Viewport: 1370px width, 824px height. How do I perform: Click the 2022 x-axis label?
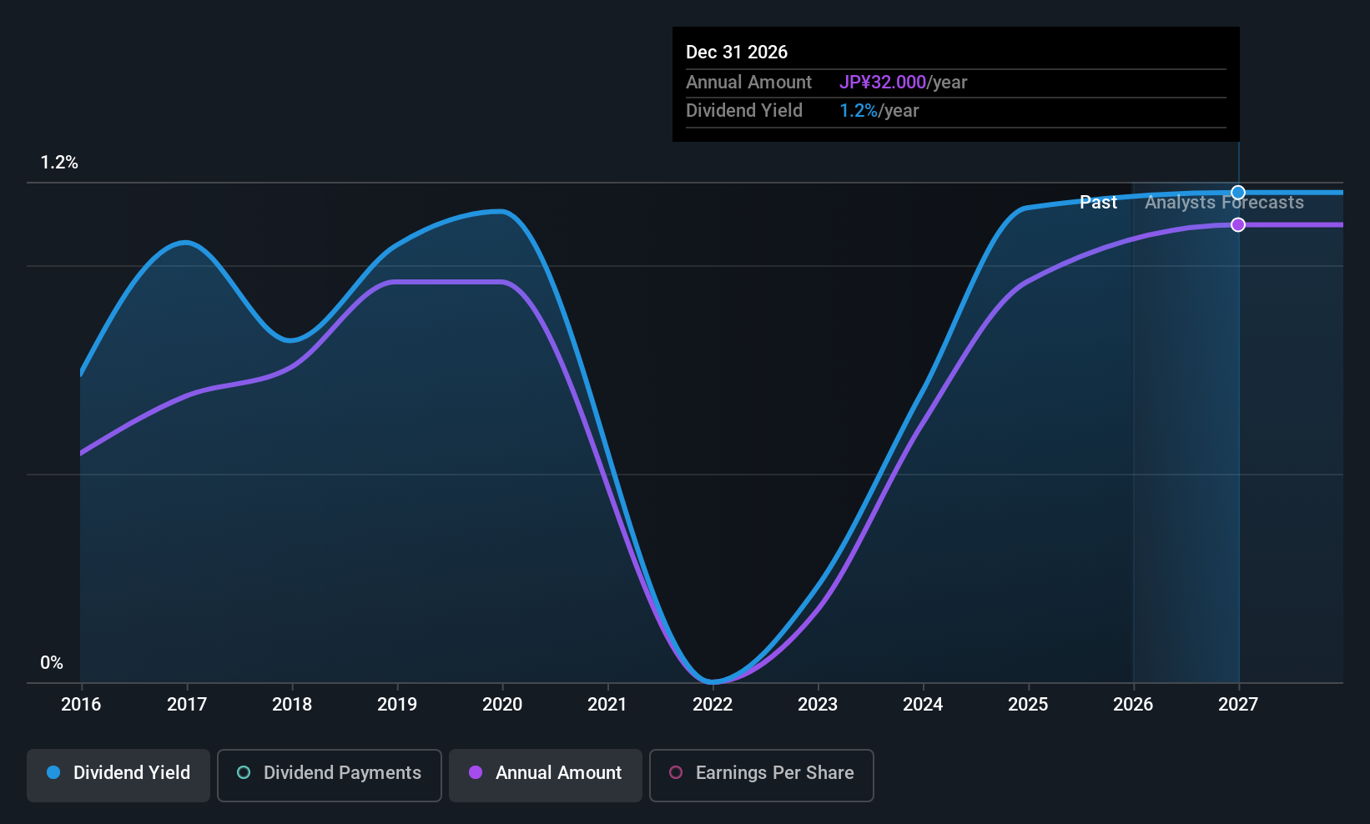tap(713, 705)
